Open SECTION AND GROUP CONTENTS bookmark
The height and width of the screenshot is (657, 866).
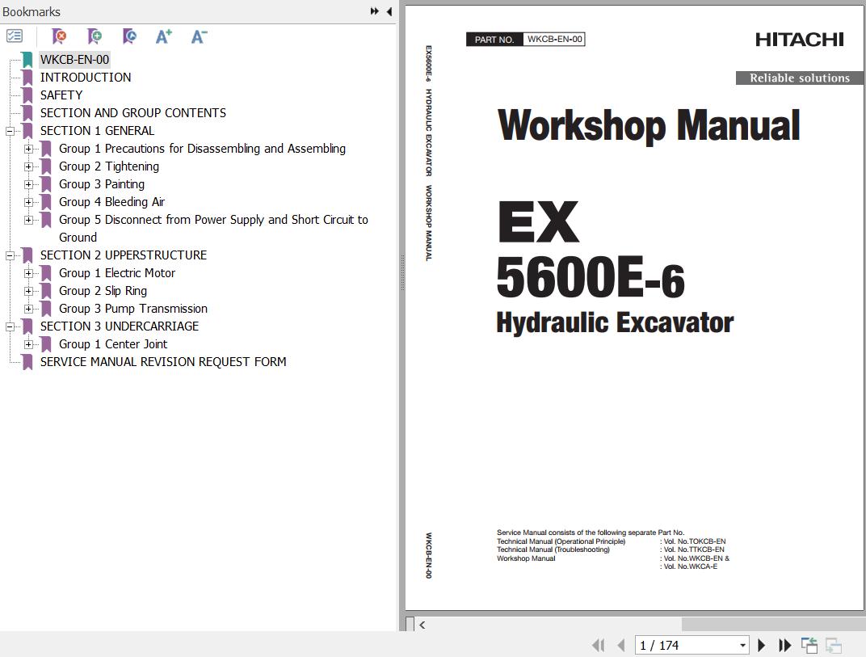(133, 112)
